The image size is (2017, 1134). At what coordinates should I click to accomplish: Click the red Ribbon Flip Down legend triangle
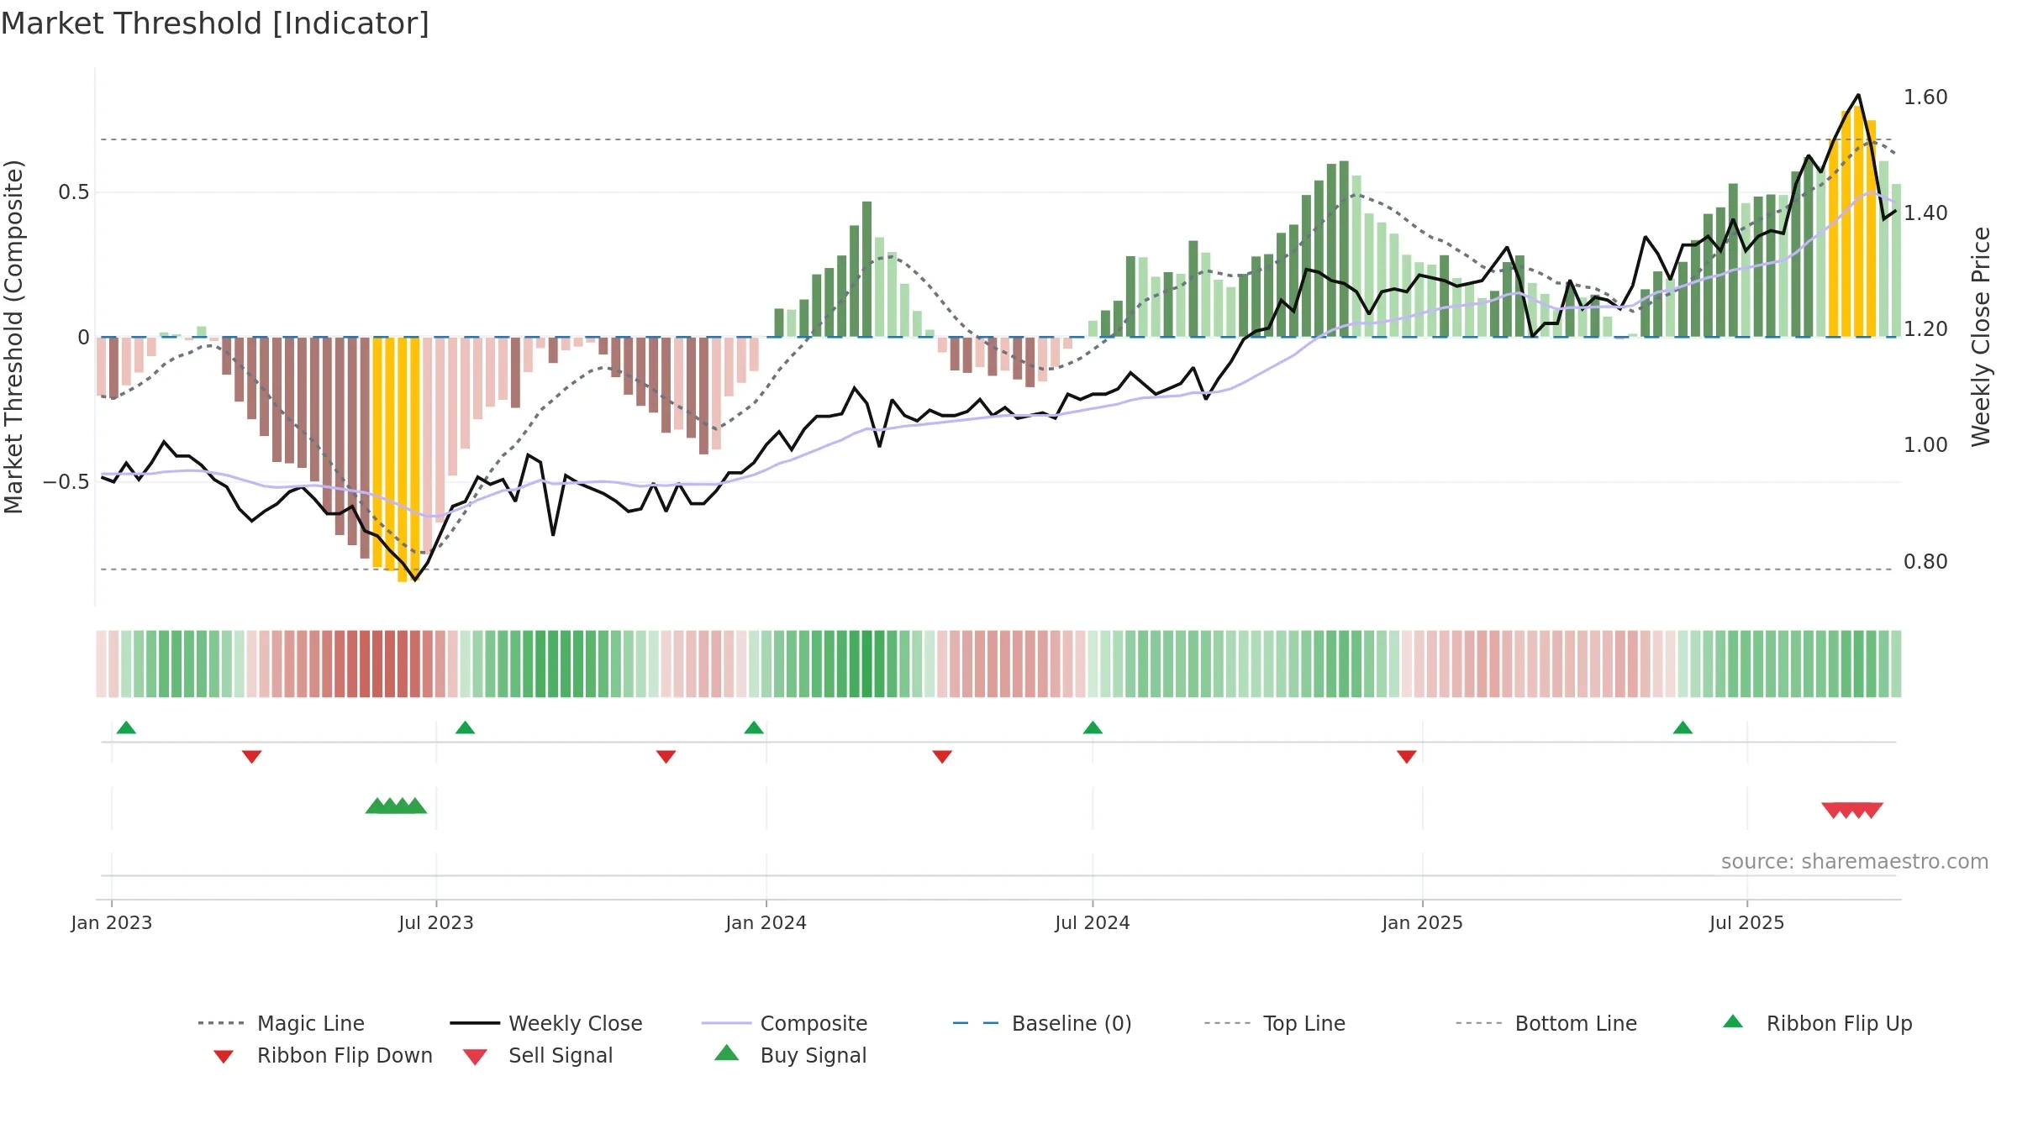pos(224,1057)
